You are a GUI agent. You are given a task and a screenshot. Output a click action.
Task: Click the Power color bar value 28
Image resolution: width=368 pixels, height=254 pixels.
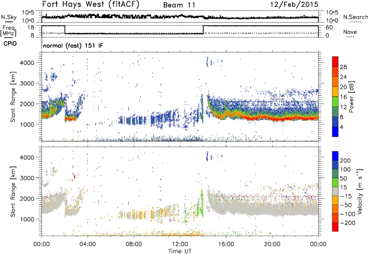pos(343,67)
